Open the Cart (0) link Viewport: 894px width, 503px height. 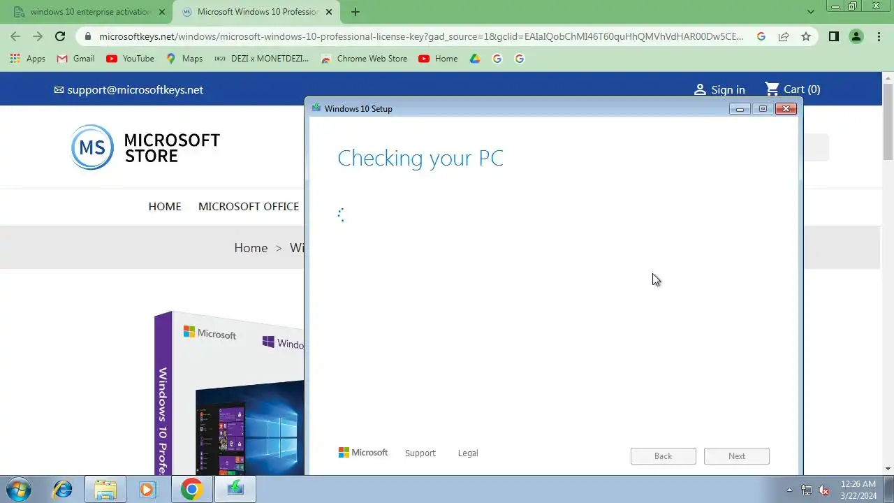793,89
